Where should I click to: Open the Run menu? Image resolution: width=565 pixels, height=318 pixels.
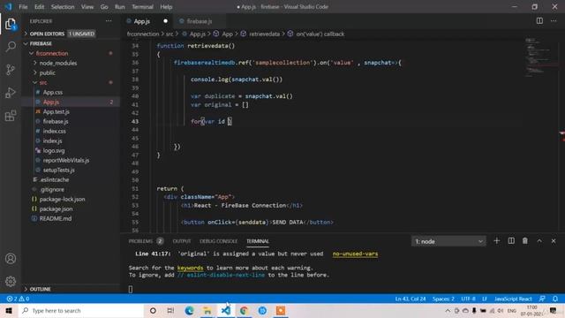point(120,6)
